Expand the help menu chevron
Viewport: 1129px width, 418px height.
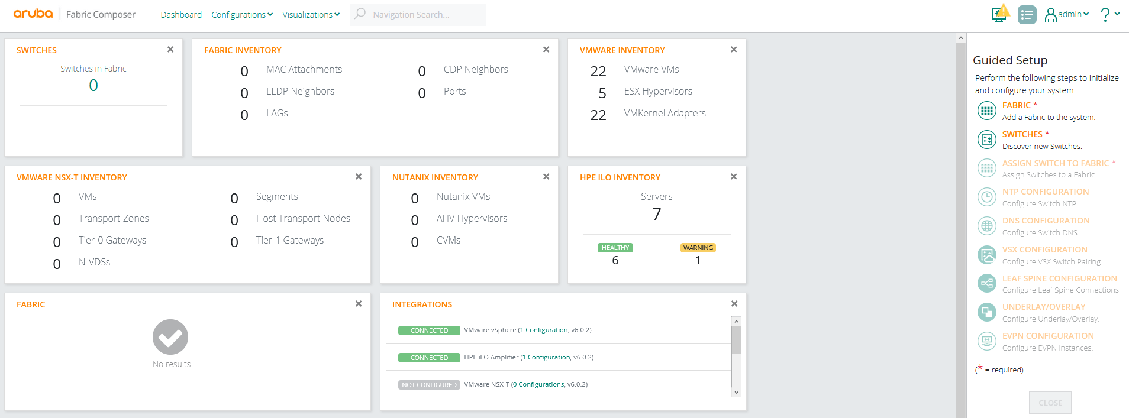[x=1117, y=14]
